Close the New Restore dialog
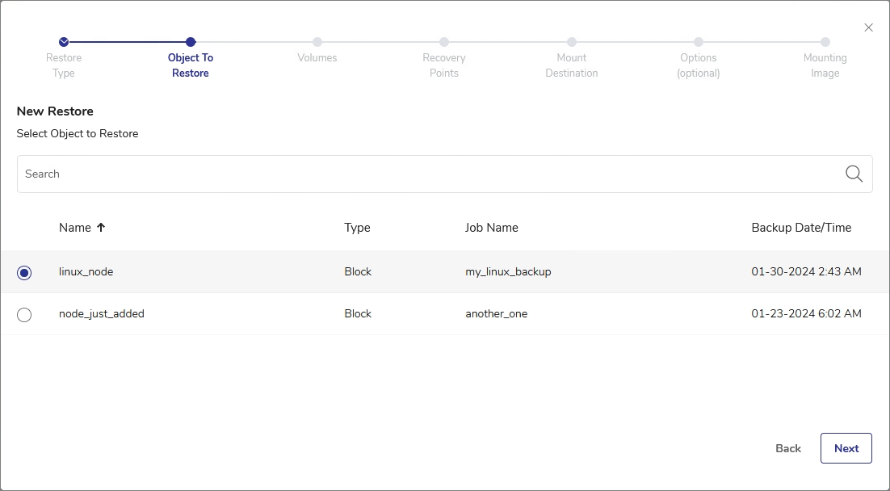The image size is (890, 491). click(x=868, y=27)
